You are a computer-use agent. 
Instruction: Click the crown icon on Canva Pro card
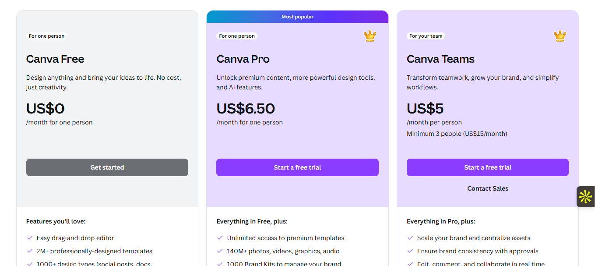pyautogui.click(x=370, y=36)
